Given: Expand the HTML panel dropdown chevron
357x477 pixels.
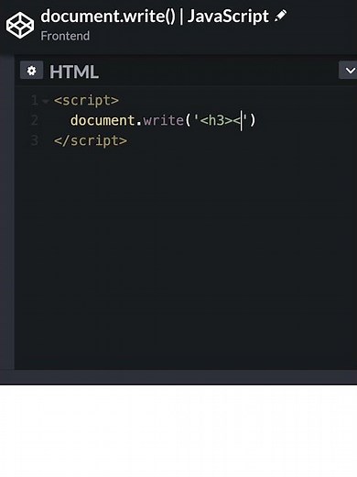Looking at the screenshot, I should [x=348, y=70].
